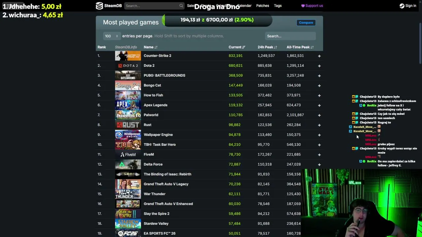Open the Wallpaper Engine name link

(158, 135)
